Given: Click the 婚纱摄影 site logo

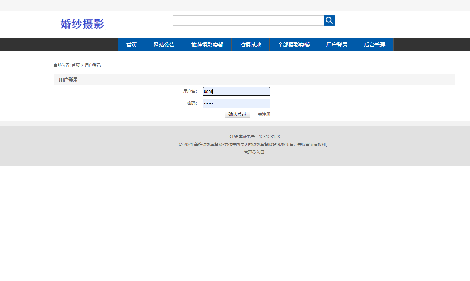Looking at the screenshot, I should pos(81,24).
